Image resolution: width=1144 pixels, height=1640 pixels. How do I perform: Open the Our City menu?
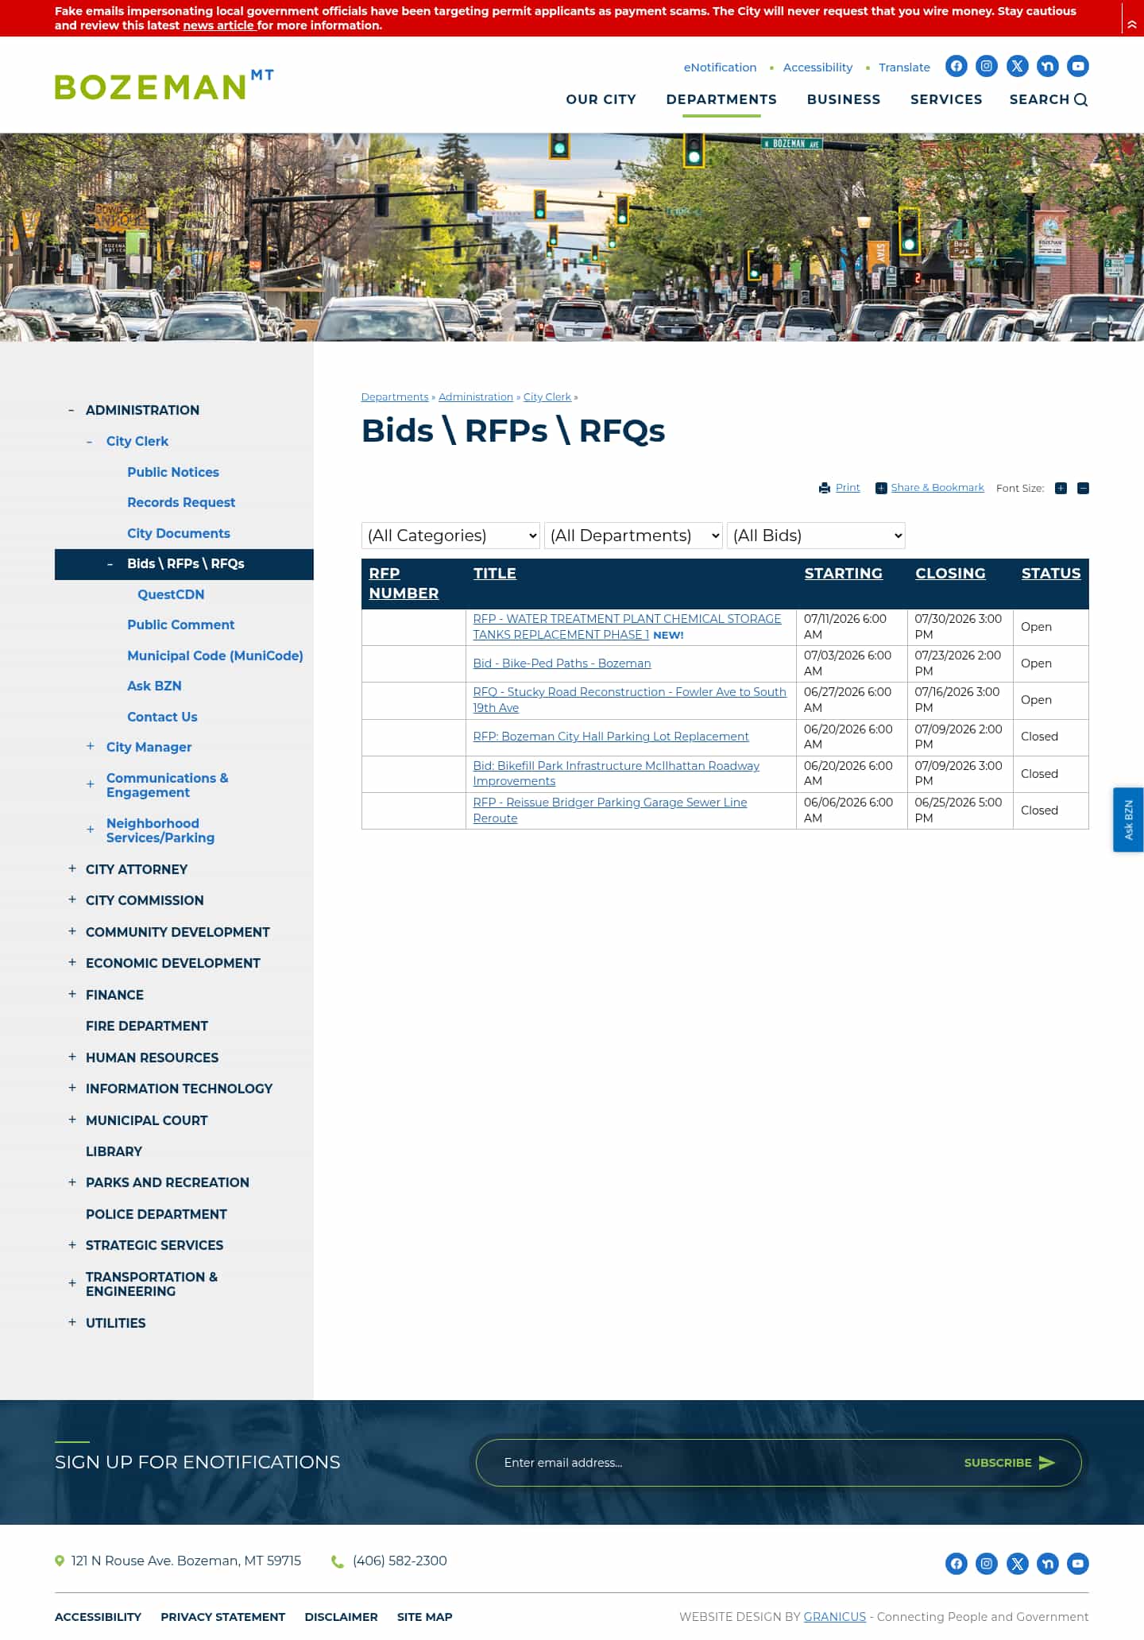point(601,99)
